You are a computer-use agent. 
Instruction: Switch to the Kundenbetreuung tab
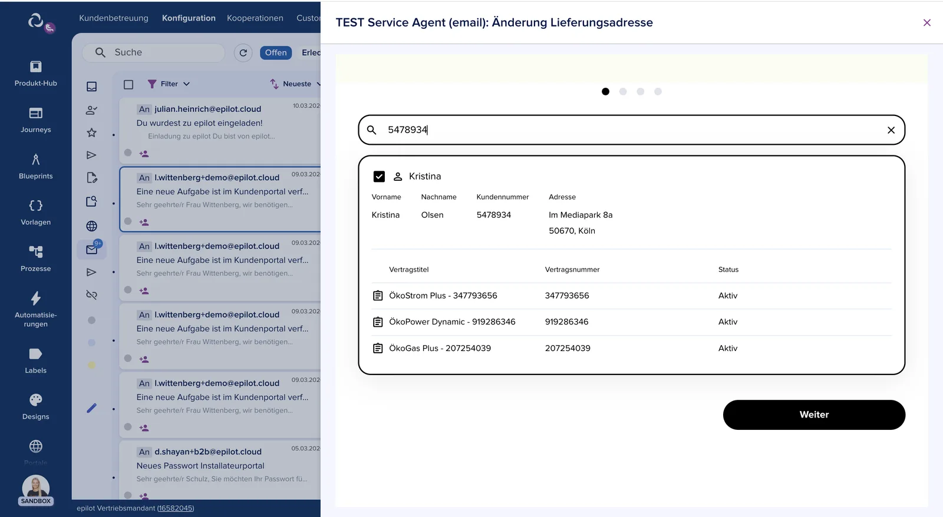pyautogui.click(x=114, y=18)
